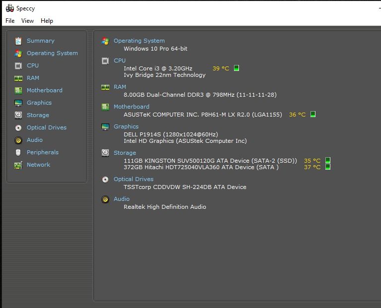Open Operating System section from sidebar
The height and width of the screenshot is (308, 381).
tap(52, 53)
